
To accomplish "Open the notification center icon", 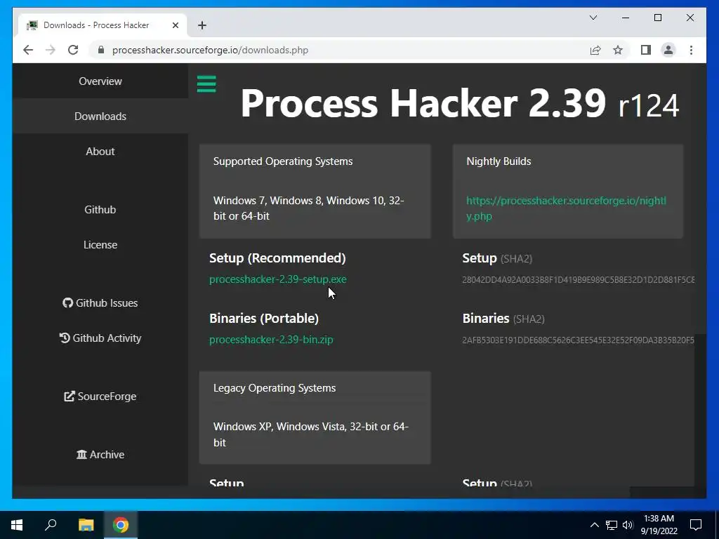I will 696,525.
